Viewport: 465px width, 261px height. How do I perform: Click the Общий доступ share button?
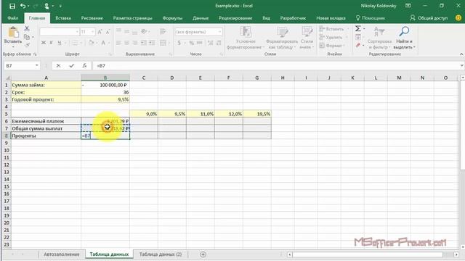[x=429, y=18]
